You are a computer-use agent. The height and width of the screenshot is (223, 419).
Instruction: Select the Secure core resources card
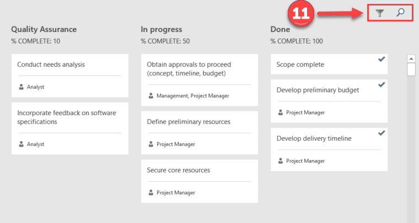[x=200, y=181]
